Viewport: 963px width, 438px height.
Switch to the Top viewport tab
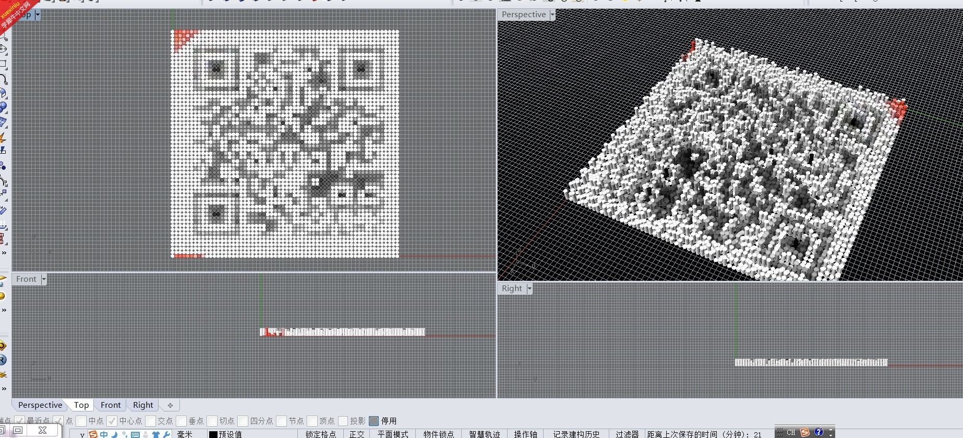pyautogui.click(x=81, y=405)
